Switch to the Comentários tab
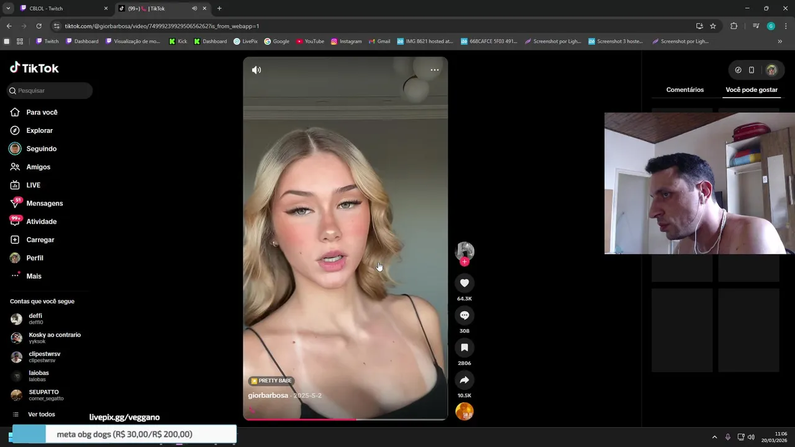The image size is (795, 447). point(685,89)
